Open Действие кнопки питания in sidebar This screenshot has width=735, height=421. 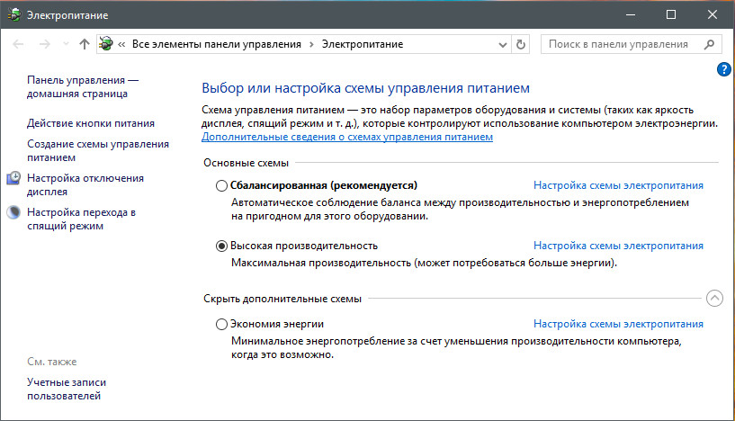91,123
